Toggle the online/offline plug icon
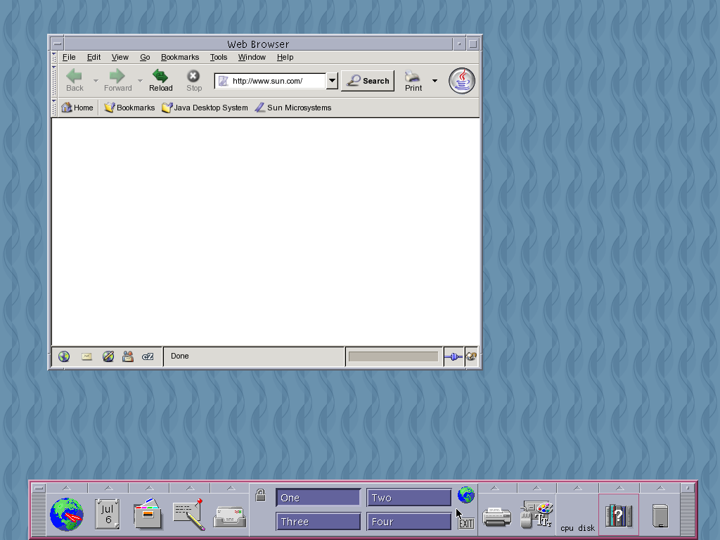Viewport: 720px width, 540px height. click(454, 356)
